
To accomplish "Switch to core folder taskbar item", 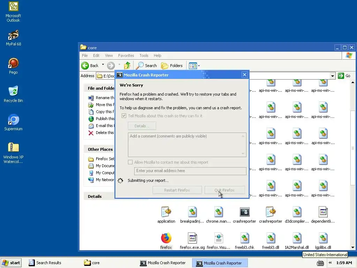I will tap(92, 263).
